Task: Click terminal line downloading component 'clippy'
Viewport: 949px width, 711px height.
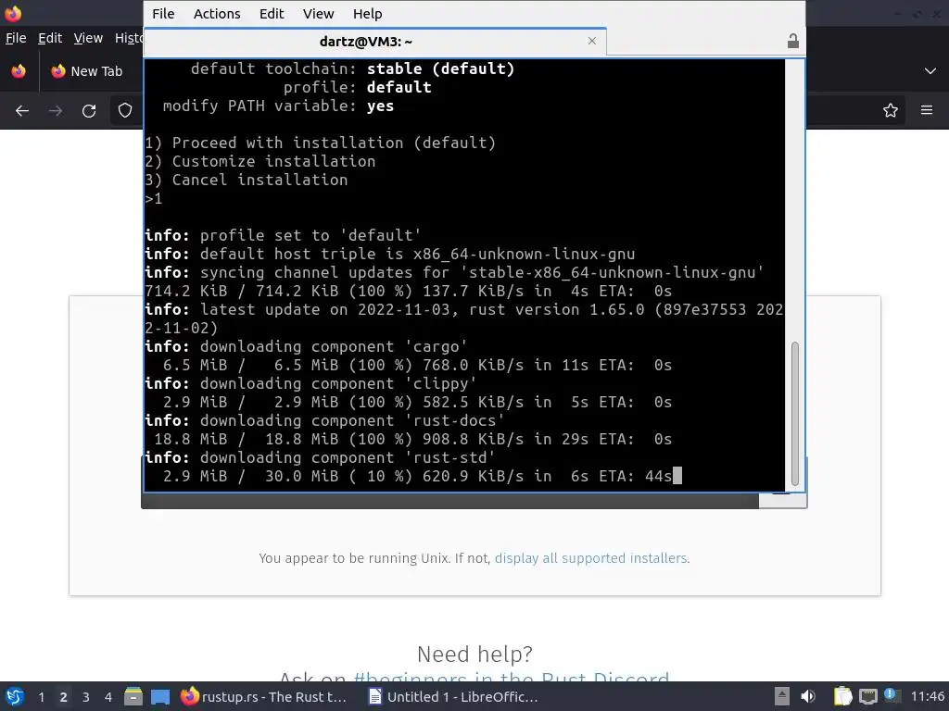Action: click(310, 383)
